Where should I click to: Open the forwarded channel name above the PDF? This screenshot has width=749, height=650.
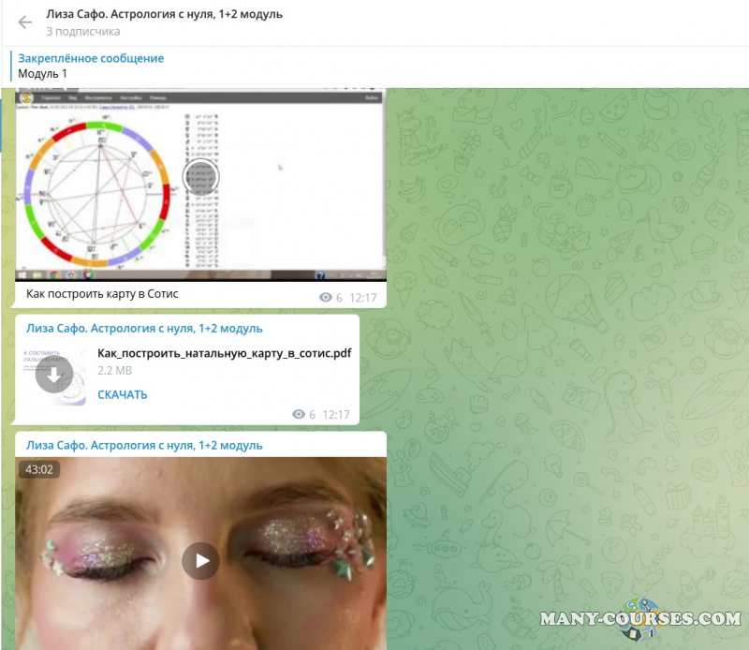coord(144,329)
